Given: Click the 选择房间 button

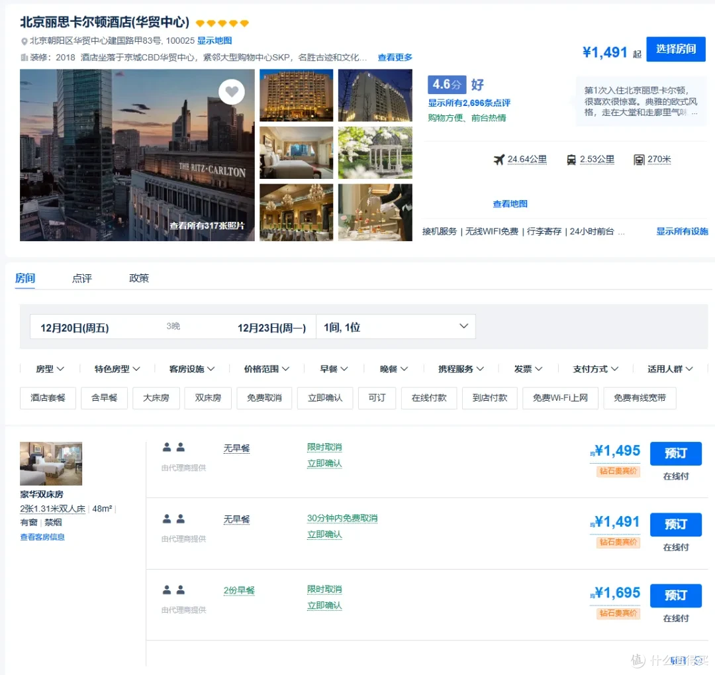Looking at the screenshot, I should 676,49.
